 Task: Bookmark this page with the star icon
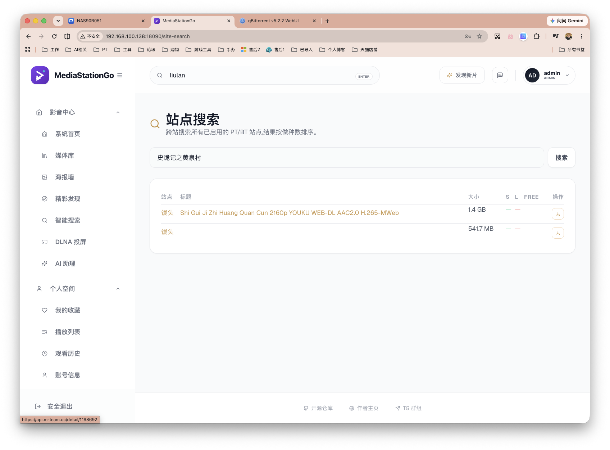click(x=479, y=36)
